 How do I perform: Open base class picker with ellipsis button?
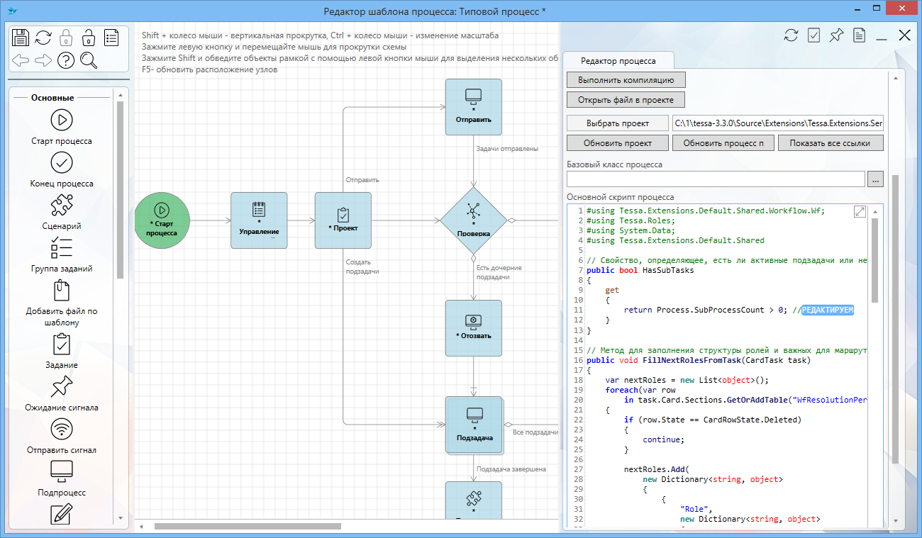click(x=875, y=179)
